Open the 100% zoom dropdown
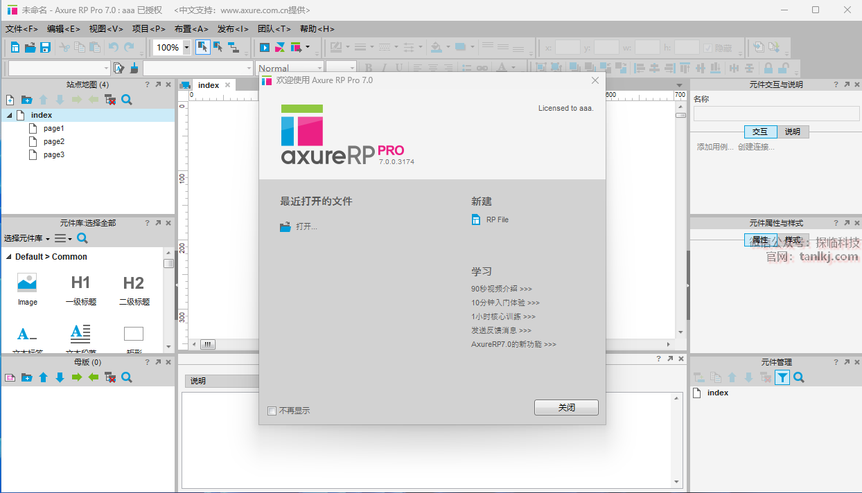Screen dimensions: 862x493 pos(186,48)
